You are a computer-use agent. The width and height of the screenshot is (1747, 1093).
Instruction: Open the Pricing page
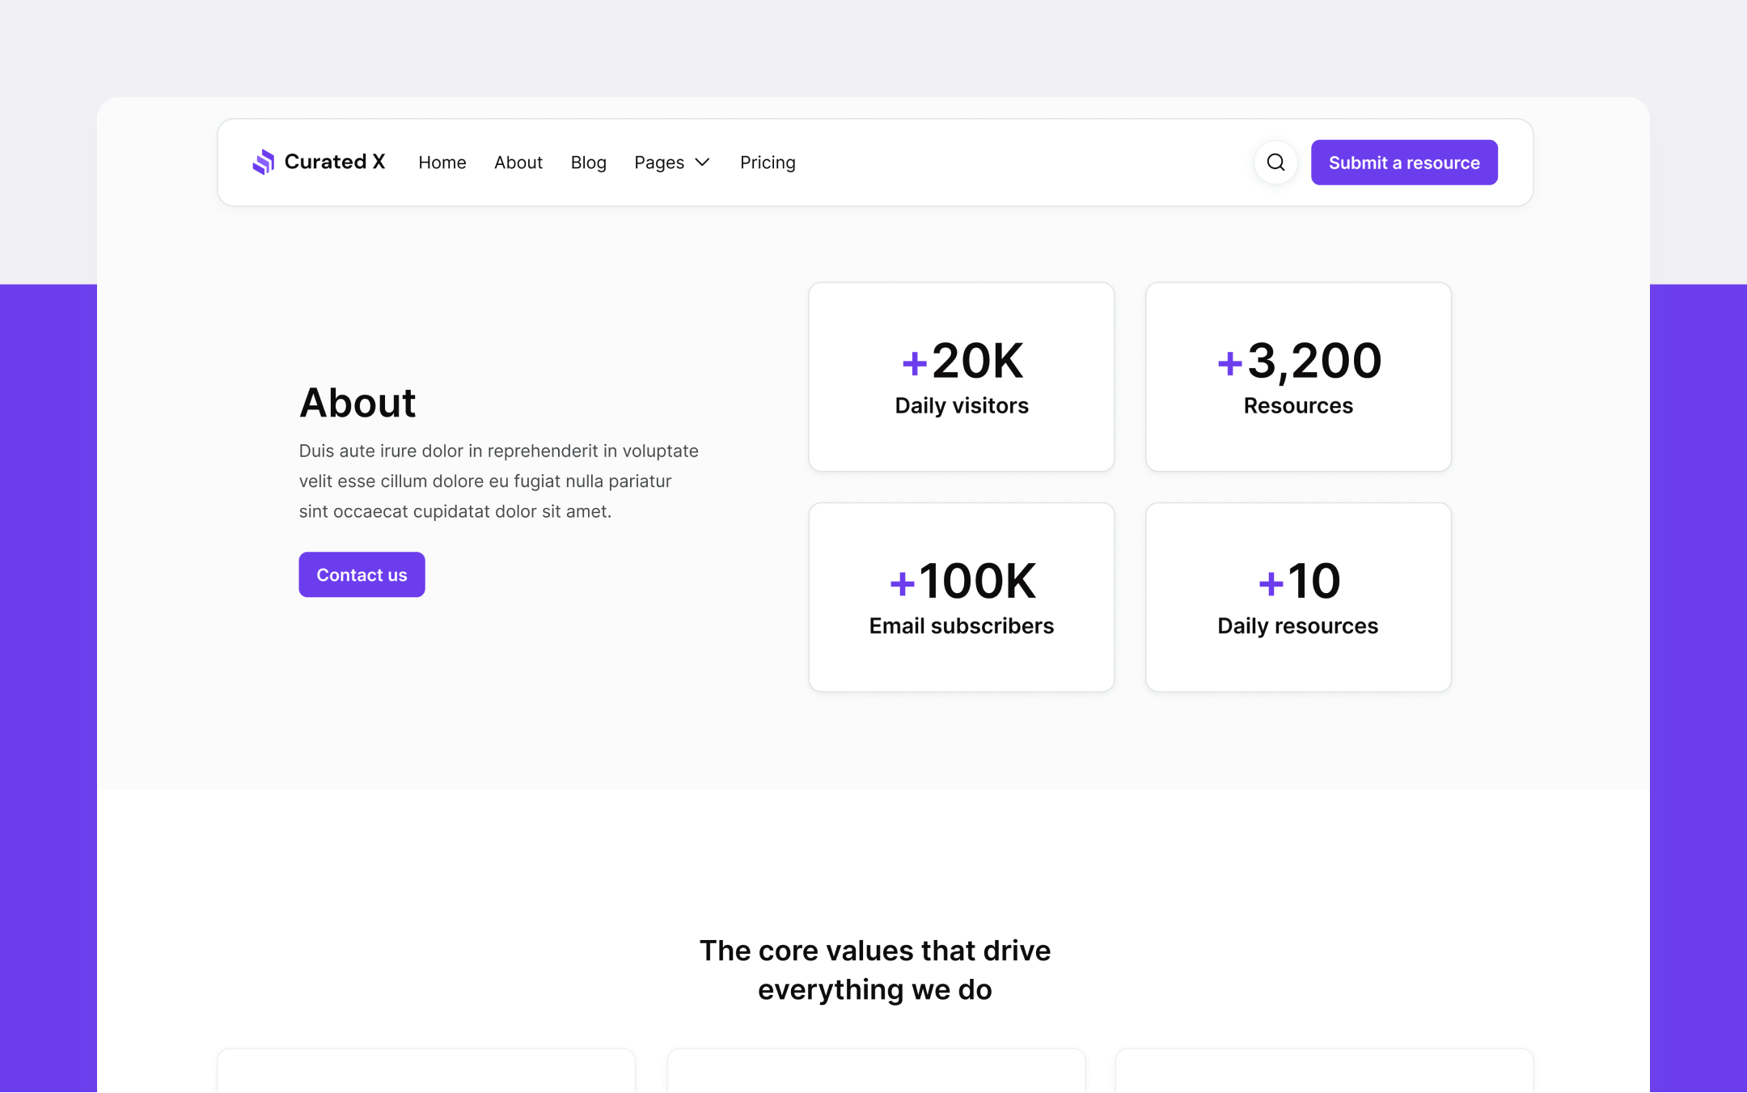767,162
